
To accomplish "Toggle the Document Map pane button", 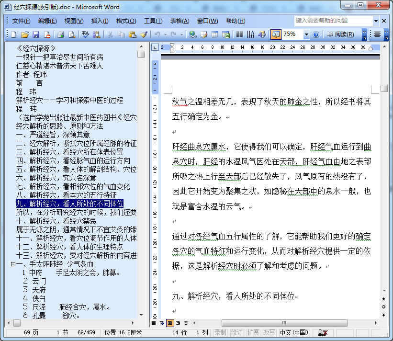I will tap(276, 34).
